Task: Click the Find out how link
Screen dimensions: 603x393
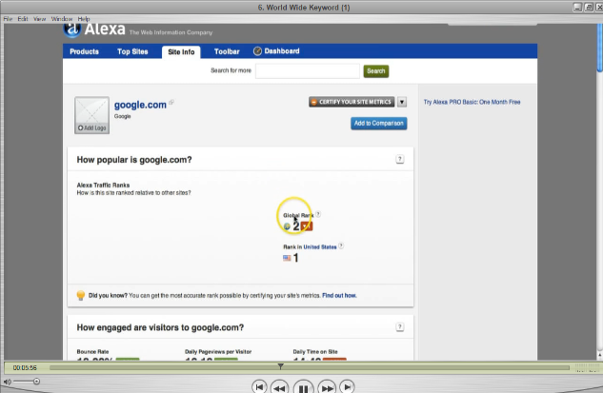Action: pyautogui.click(x=339, y=295)
